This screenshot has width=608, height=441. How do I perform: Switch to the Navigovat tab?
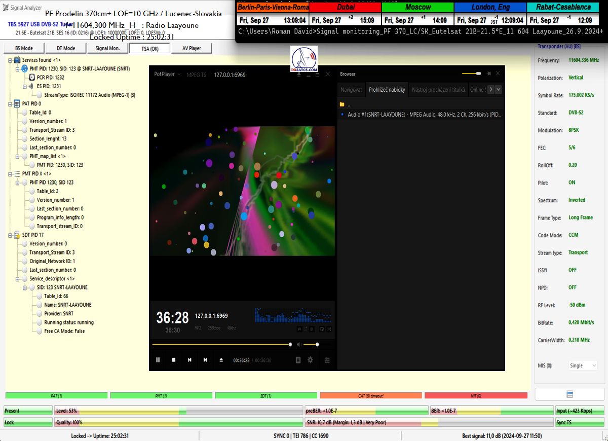351,90
